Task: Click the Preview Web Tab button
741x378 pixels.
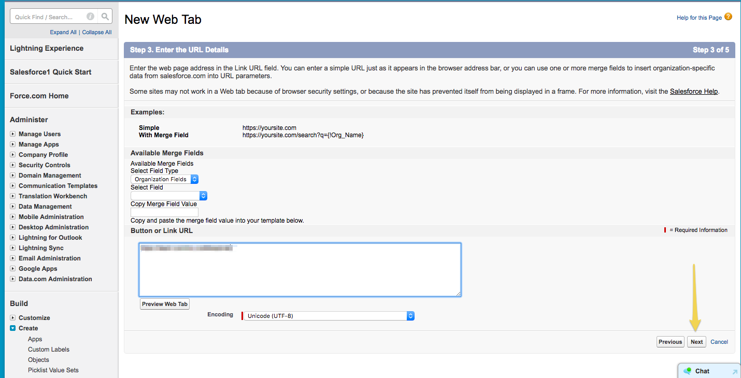Action: pyautogui.click(x=165, y=304)
